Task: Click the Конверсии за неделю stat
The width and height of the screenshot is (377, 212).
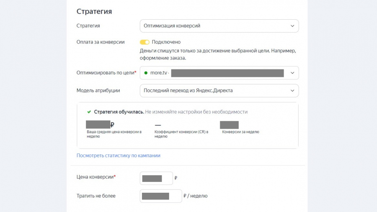Action: pos(229,125)
